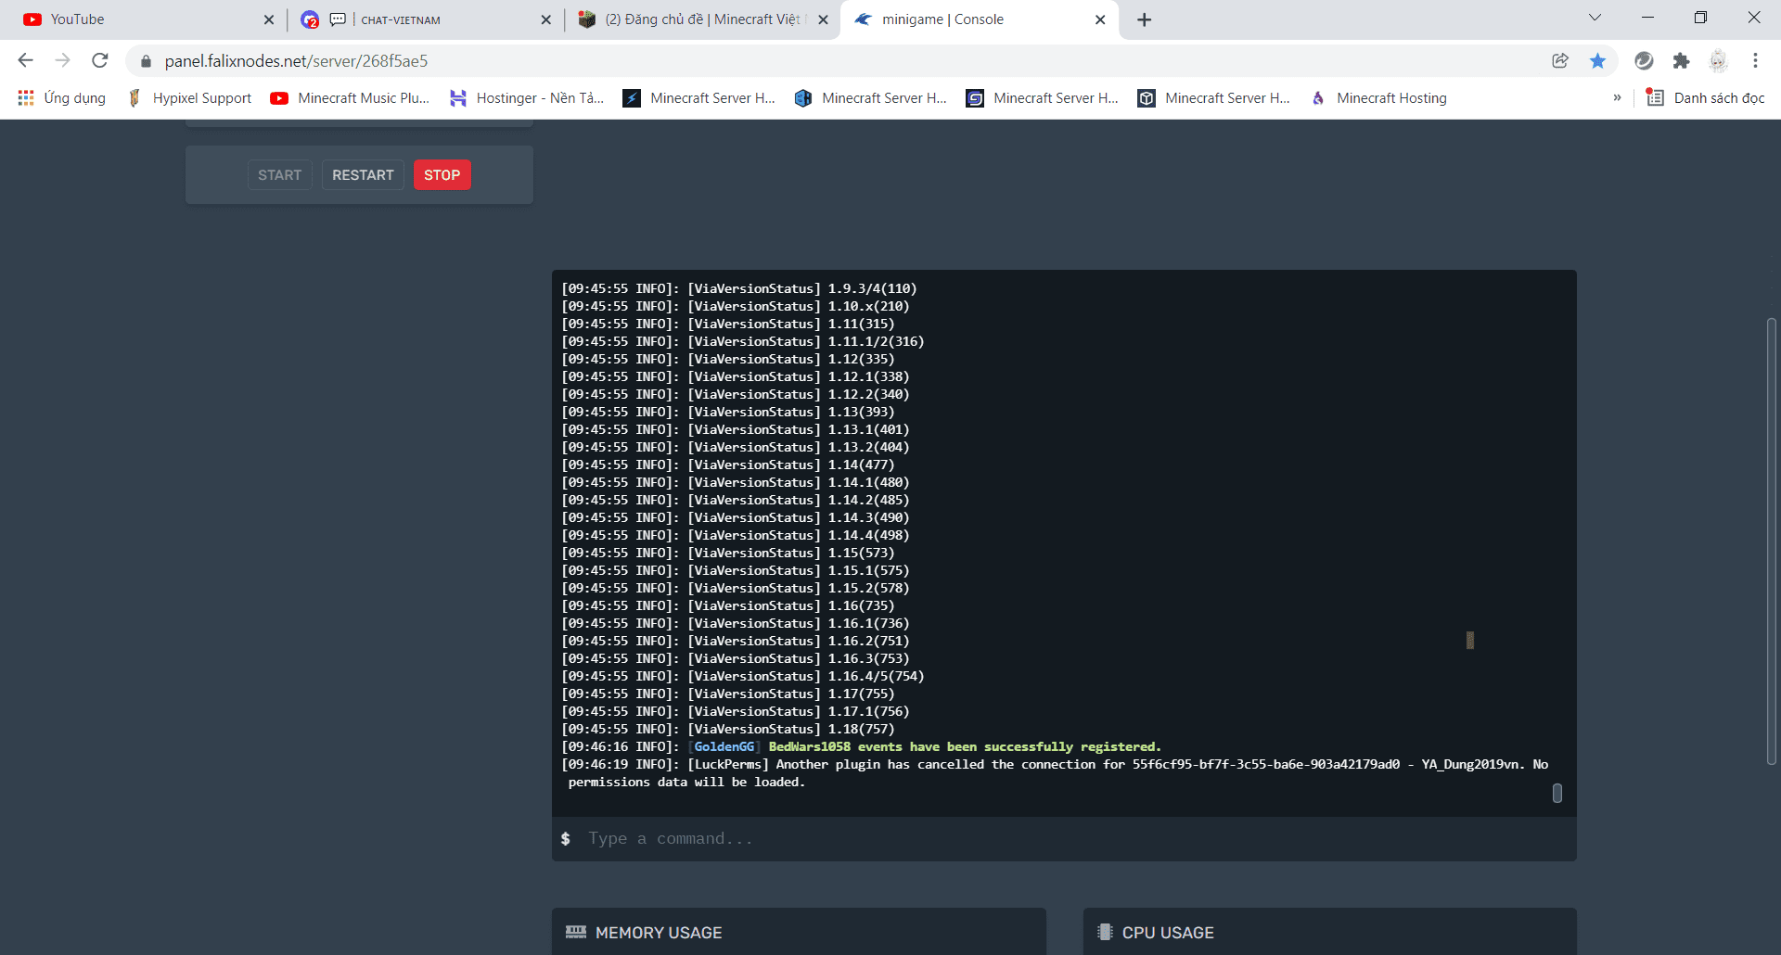Open the grey circular extension icon
The image size is (1781, 955).
coord(1644,60)
